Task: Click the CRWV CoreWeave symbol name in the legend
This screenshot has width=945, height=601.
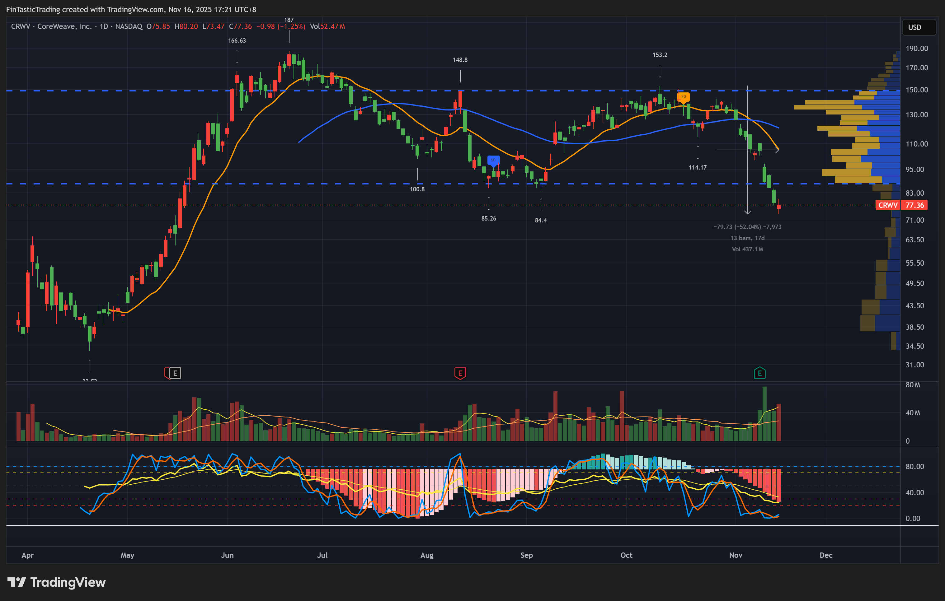Action: (51, 27)
